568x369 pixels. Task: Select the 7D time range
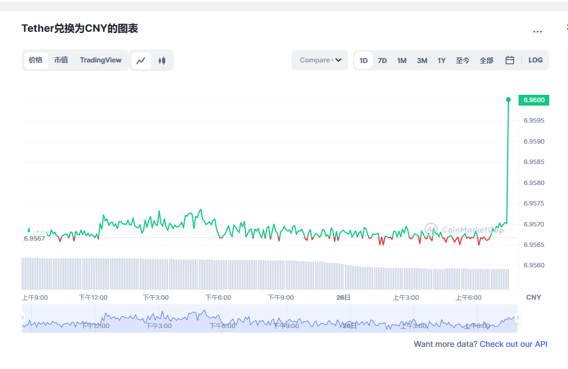pos(382,61)
